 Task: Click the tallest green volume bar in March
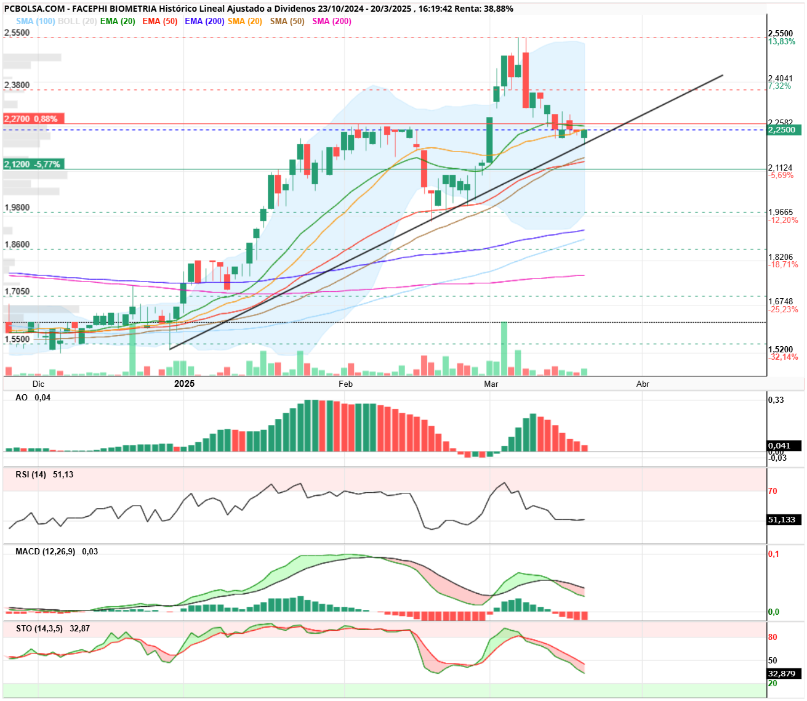click(505, 349)
